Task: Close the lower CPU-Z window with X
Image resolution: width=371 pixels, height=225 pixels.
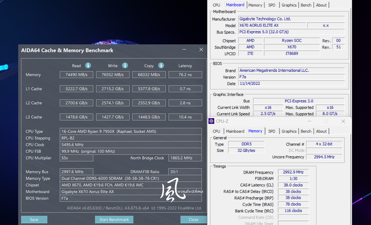Action: [343, 121]
